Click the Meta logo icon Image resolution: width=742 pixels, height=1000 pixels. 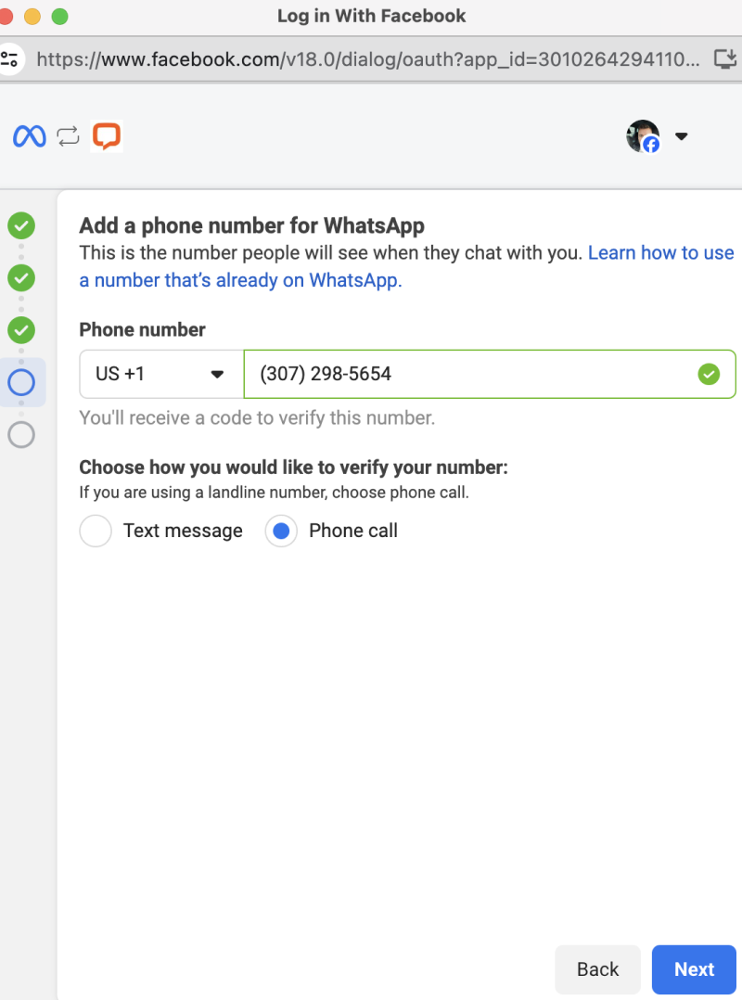(x=30, y=136)
